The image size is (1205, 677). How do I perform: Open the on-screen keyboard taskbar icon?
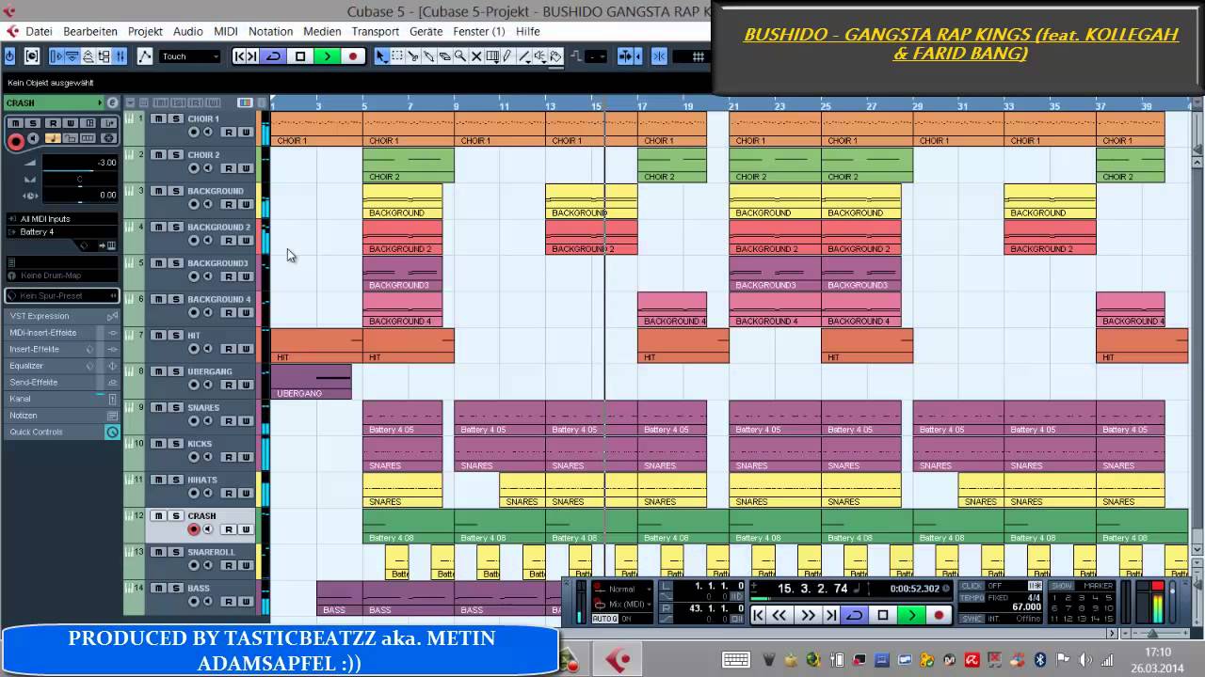[x=735, y=660]
